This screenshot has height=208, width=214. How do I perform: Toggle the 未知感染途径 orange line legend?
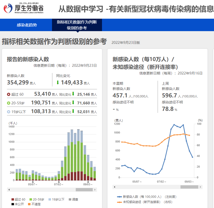click(145, 202)
